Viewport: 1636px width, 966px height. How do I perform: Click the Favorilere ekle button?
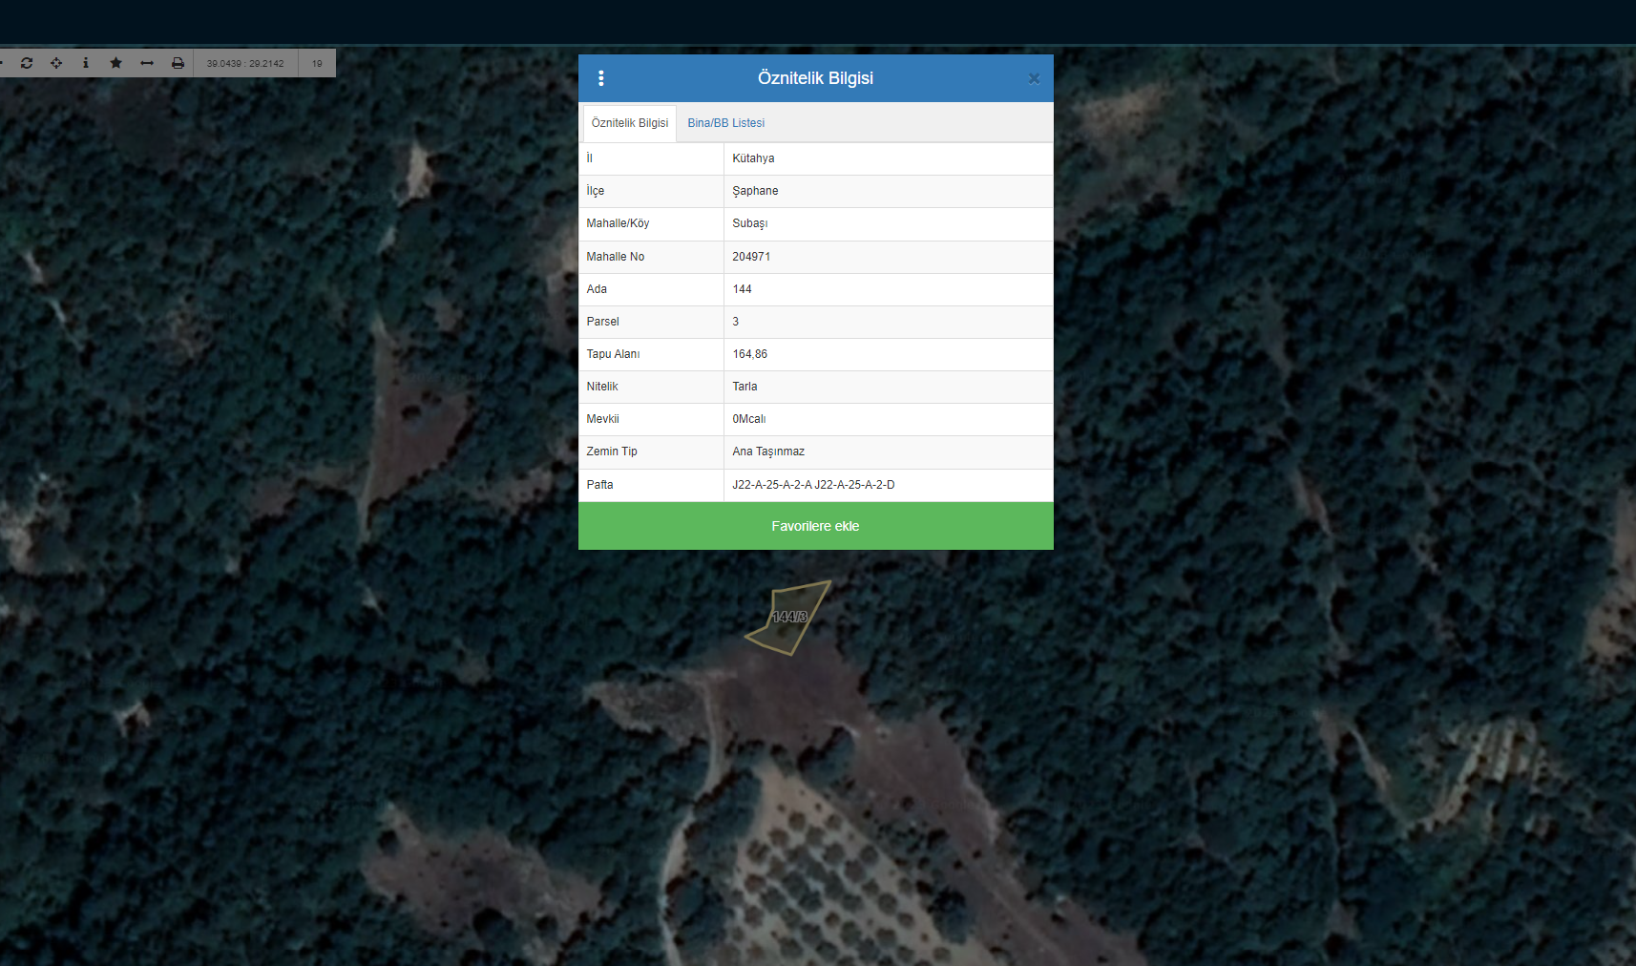point(815,526)
